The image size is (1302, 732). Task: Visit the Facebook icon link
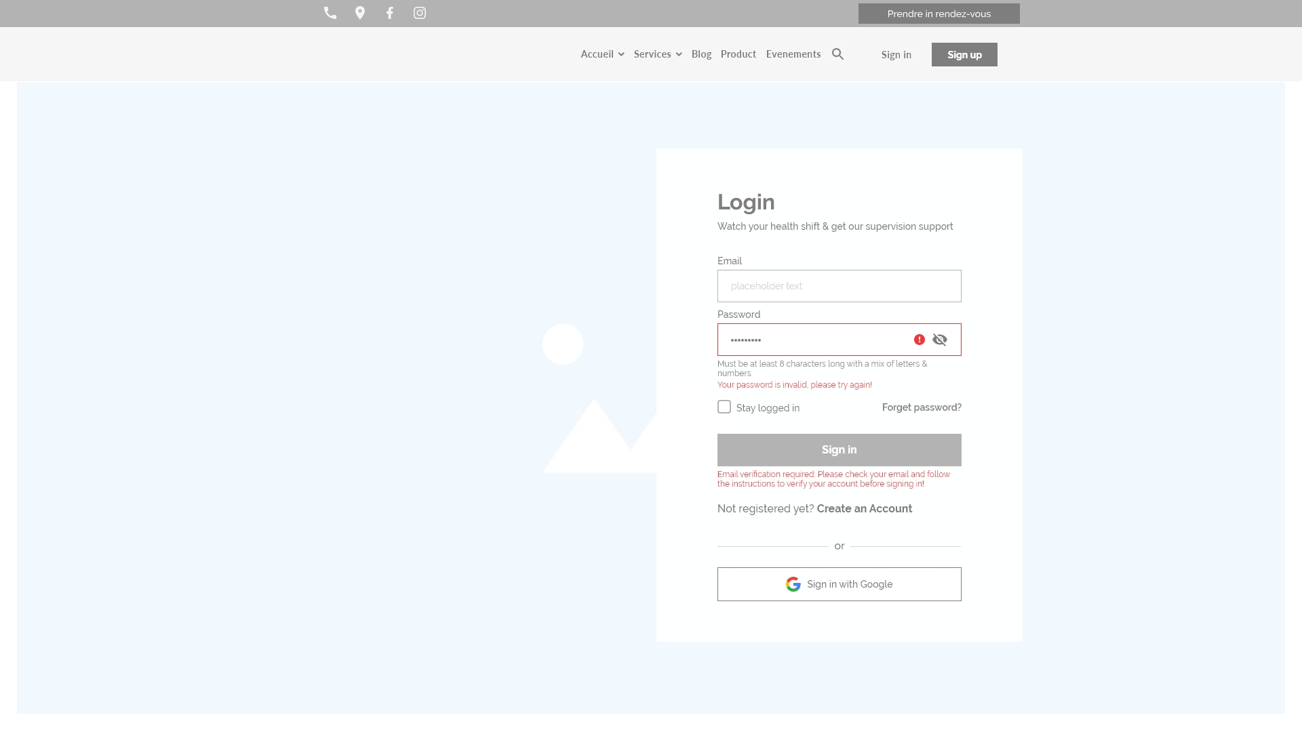pyautogui.click(x=390, y=13)
